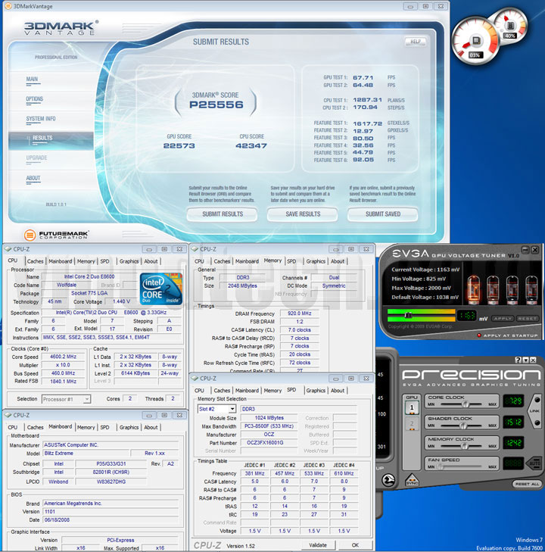Go to Main in 3DMark Vantage sidebar
This screenshot has width=545, height=552.
click(32, 80)
